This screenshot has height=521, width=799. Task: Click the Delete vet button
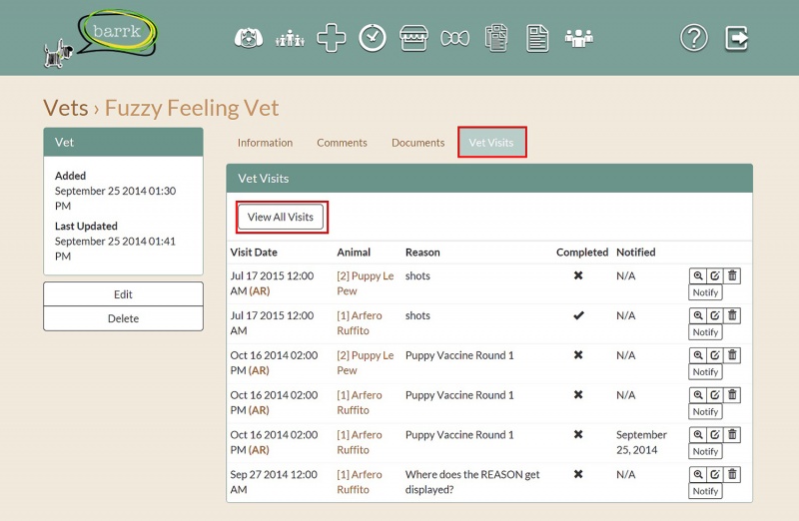pyautogui.click(x=123, y=318)
